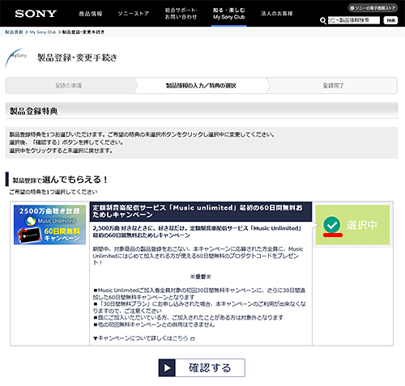This screenshot has width=405, height=386.
Task: Go to 製品情報 breadcrumb link
Action: [x=14, y=32]
